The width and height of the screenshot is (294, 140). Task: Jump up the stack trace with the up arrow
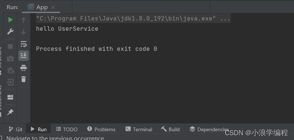pyautogui.click(x=24, y=20)
